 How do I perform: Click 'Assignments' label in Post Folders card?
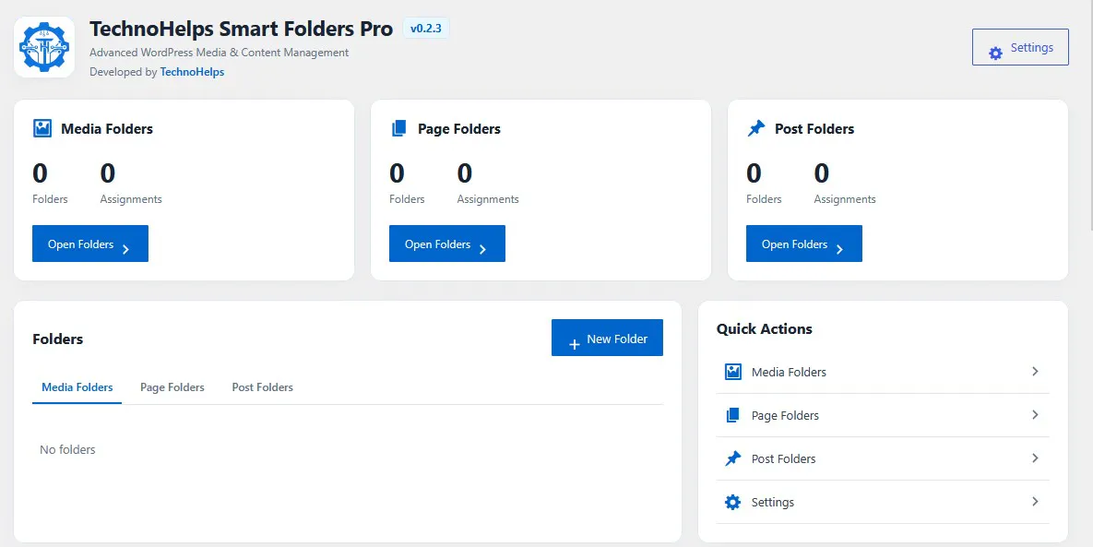tap(845, 199)
